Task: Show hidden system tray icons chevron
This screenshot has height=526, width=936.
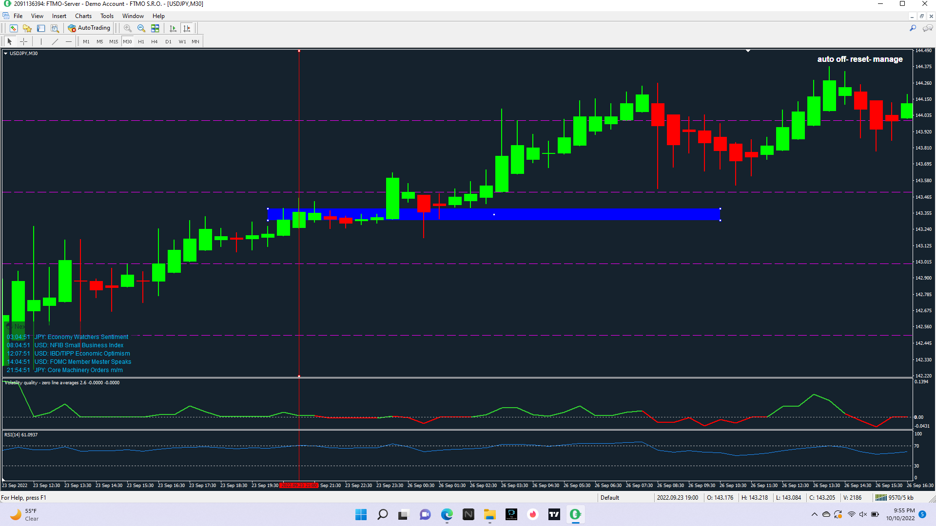Action: tap(815, 514)
